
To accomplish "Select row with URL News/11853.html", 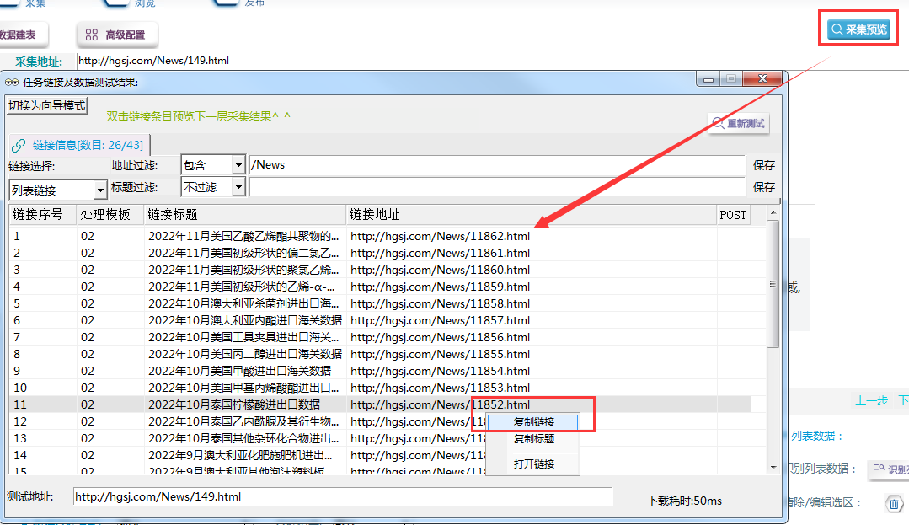I will pos(380,388).
